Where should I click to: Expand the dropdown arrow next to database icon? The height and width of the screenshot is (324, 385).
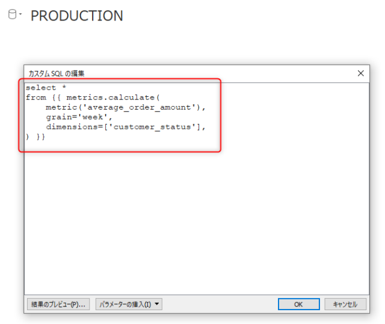tap(20, 15)
